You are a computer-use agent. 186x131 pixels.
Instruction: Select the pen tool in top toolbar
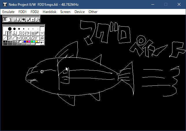point(5,20)
